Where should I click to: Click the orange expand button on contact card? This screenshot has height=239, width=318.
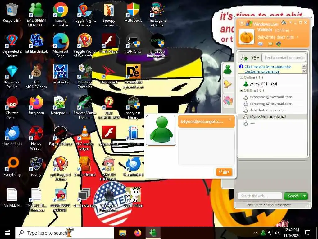224,172
